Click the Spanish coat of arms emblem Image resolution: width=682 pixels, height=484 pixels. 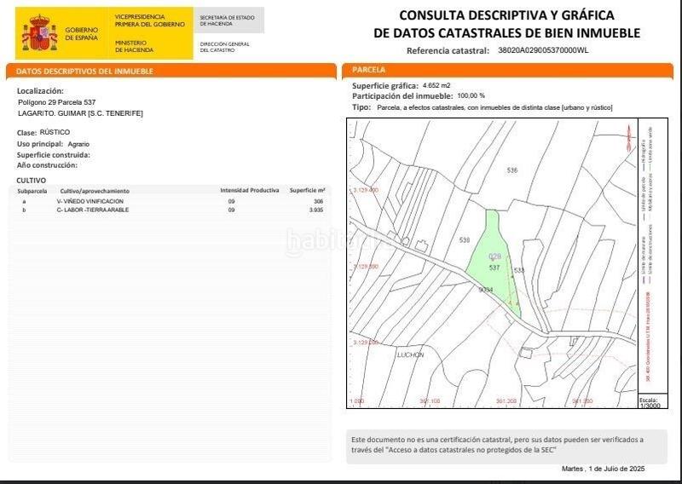[38, 33]
